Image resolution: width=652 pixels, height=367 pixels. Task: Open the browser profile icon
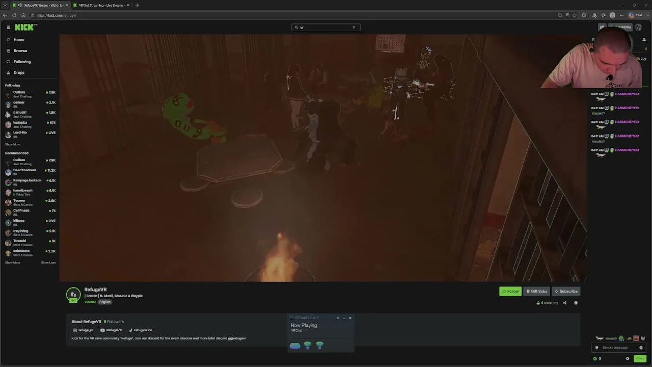tap(612, 15)
